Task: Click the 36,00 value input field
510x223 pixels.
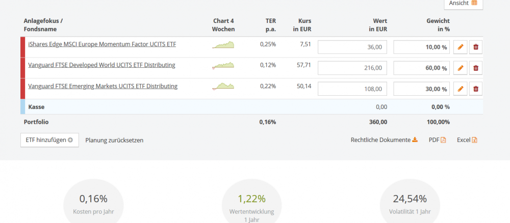Action: point(352,47)
